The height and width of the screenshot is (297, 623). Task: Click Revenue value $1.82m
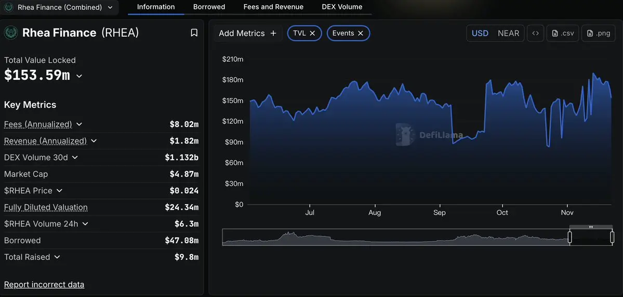[x=184, y=141]
